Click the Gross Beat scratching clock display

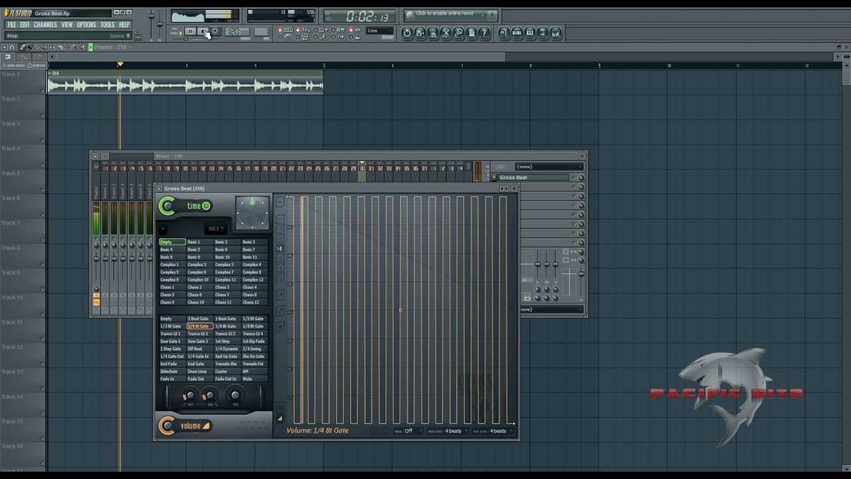(x=253, y=213)
